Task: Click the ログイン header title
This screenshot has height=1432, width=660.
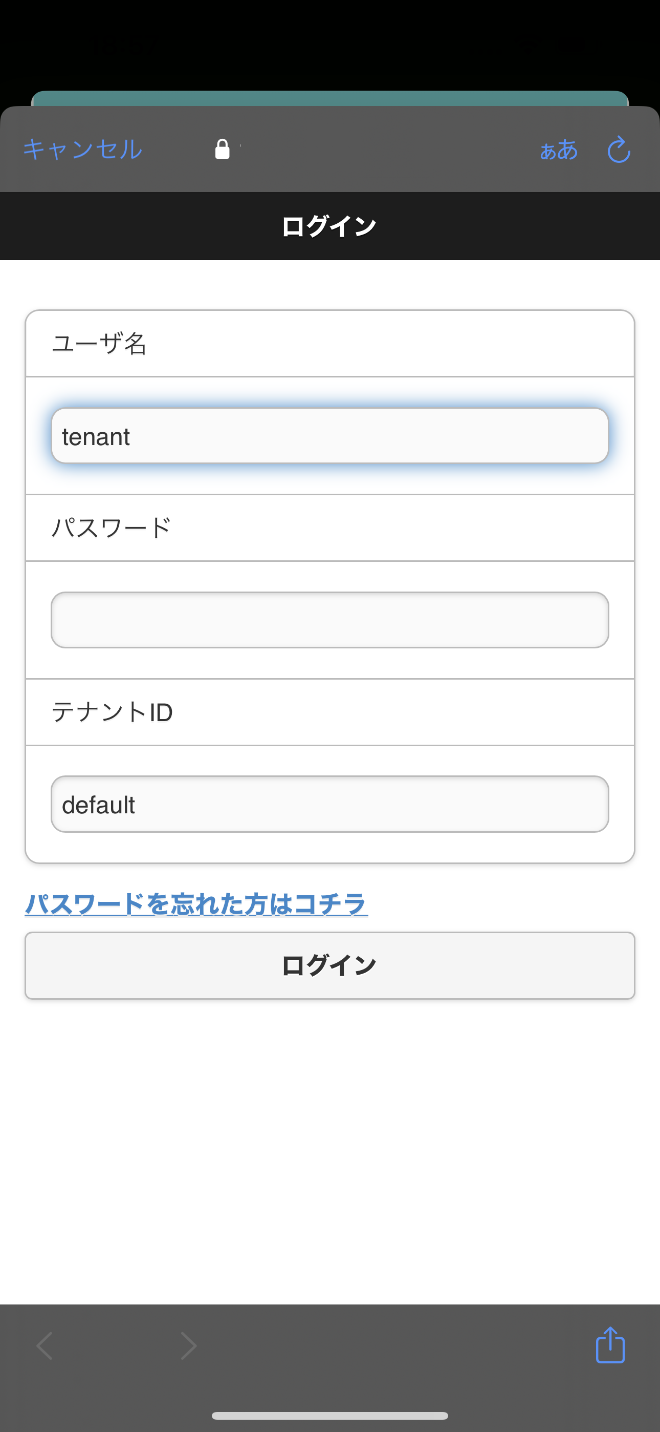Action: (x=329, y=226)
